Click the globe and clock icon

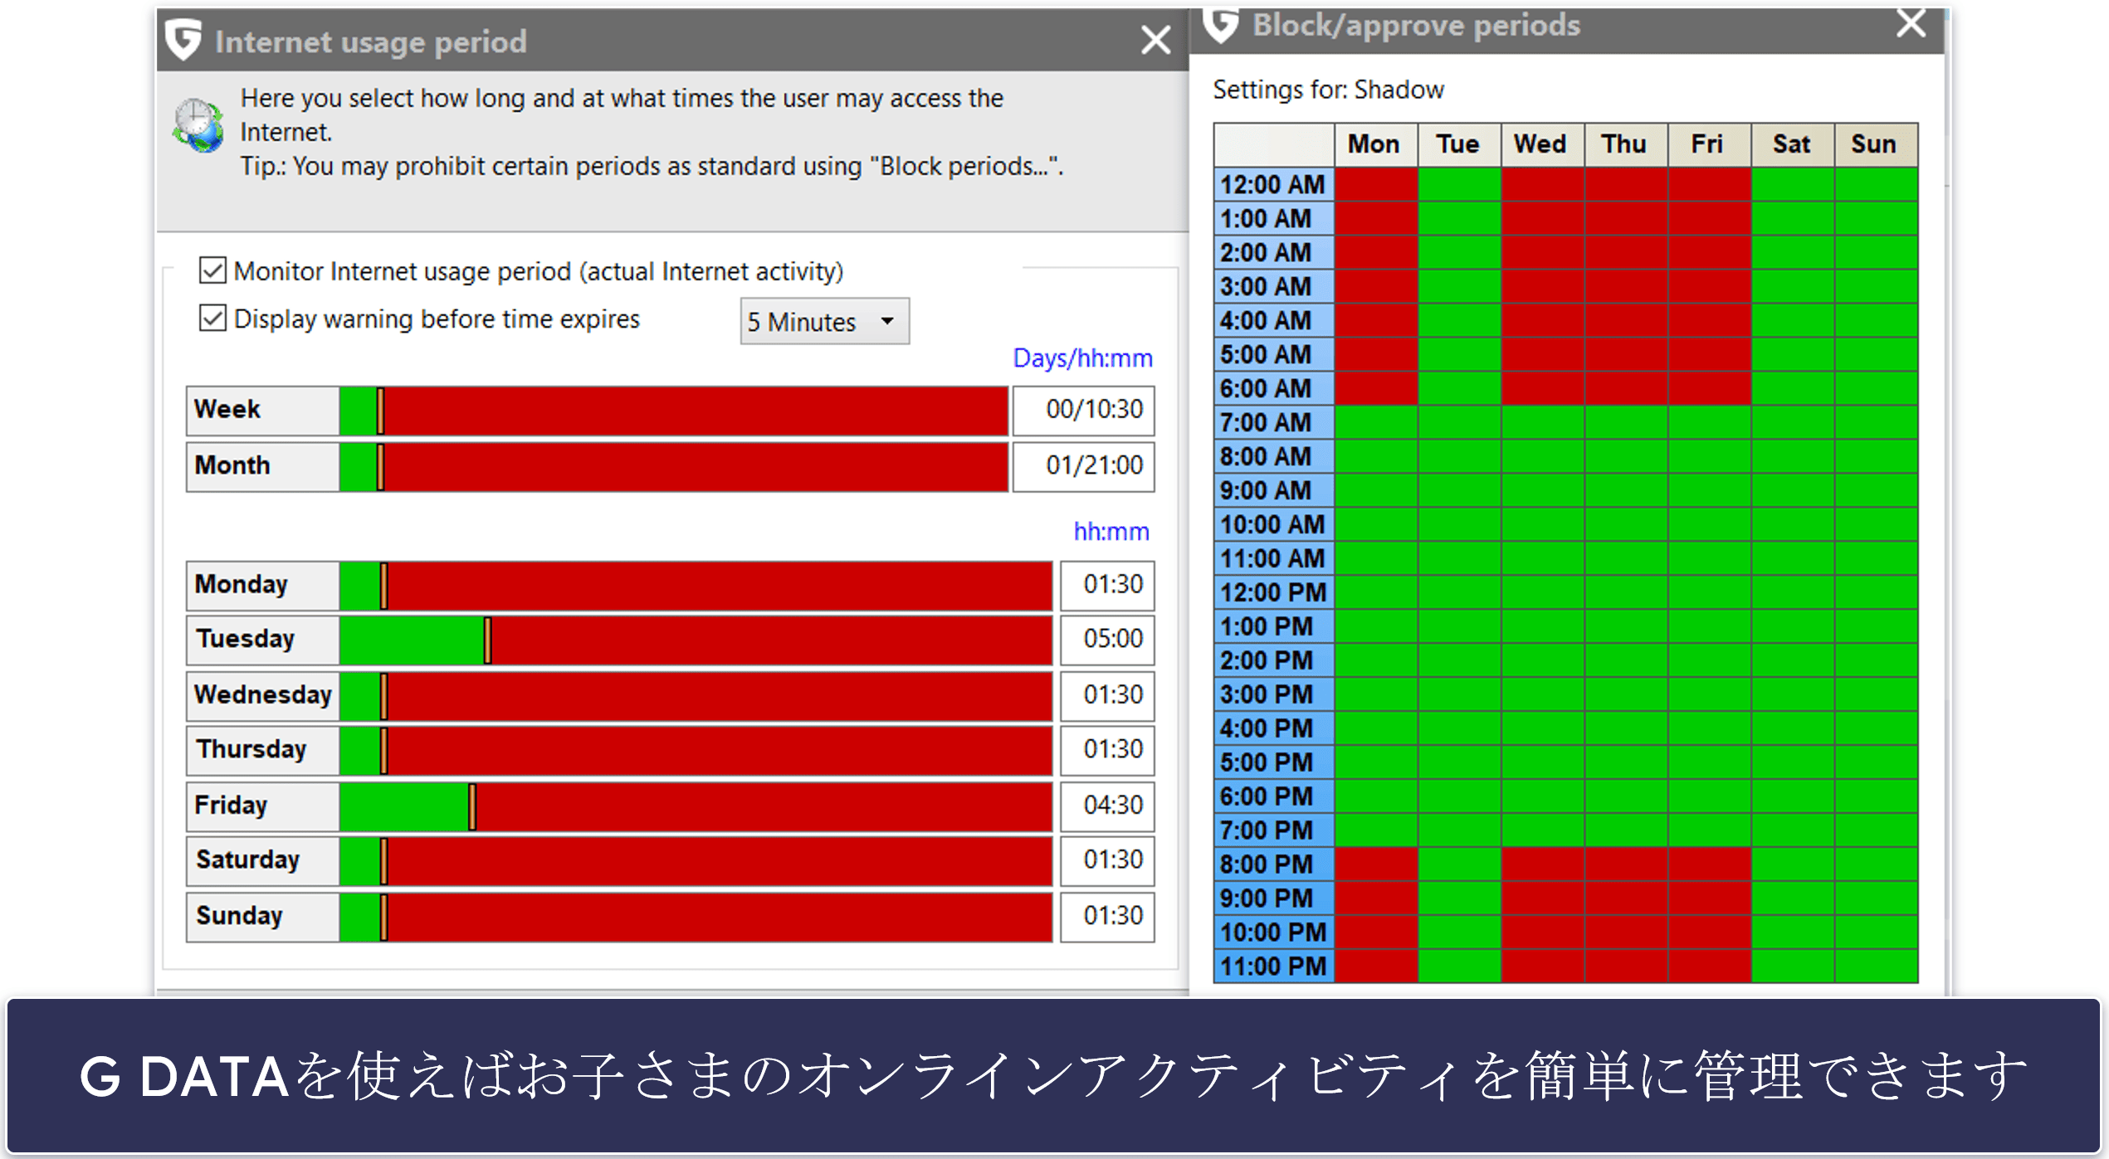click(x=198, y=126)
